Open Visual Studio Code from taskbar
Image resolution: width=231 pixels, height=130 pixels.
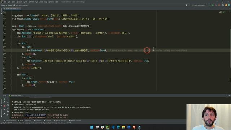(113, 127)
